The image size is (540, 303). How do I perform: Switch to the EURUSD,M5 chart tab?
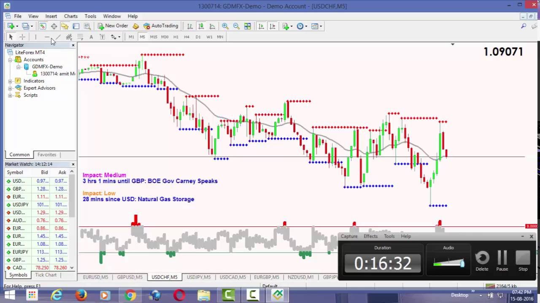(x=95, y=277)
